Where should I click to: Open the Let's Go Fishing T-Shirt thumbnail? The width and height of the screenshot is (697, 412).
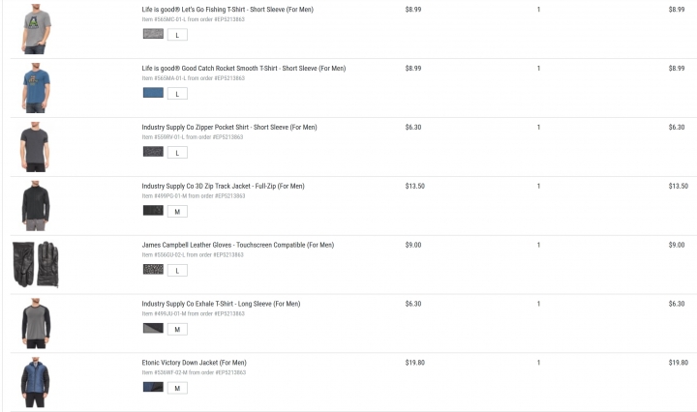[x=36, y=29]
